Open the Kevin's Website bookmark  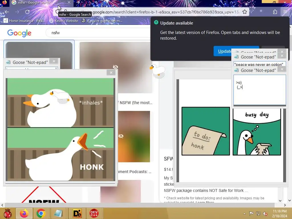pyautogui.click(x=64, y=21)
